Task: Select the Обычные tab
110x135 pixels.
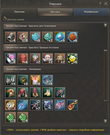Action: pyautogui.click(x=55, y=12)
